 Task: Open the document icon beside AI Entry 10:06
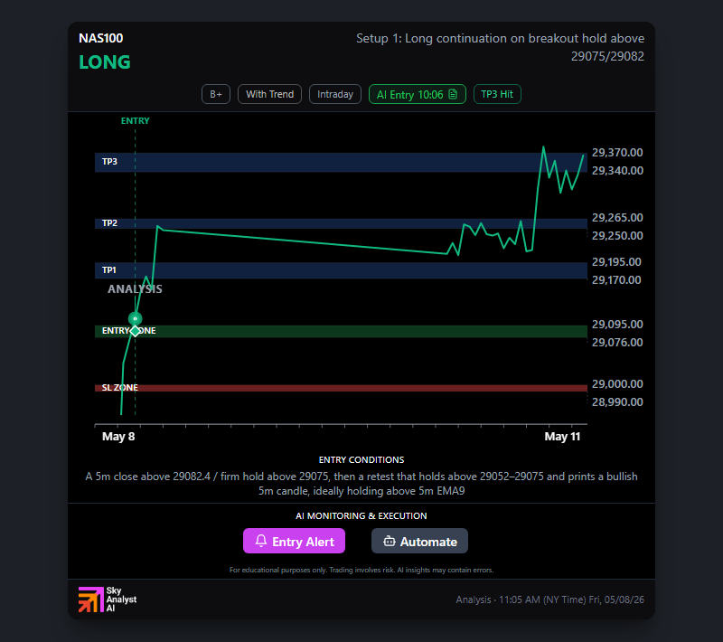click(453, 94)
